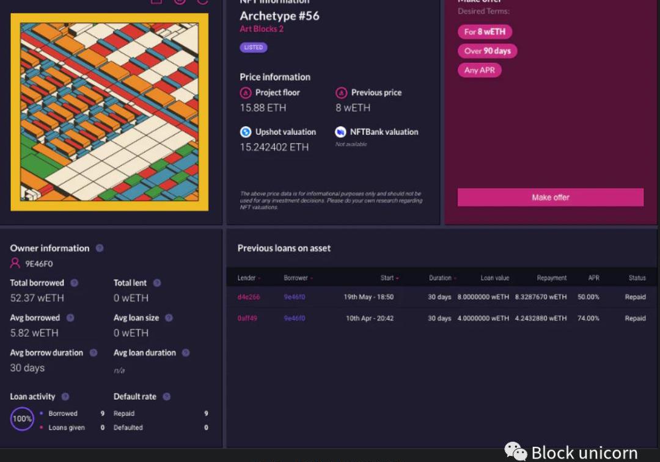Click the 100% loan activity progress ring
660x462 pixels.
[x=22, y=419]
